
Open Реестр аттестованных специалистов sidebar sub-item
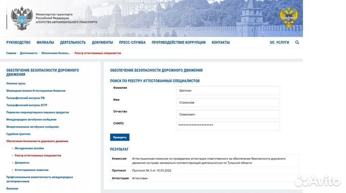pyautogui.click(x=38, y=156)
